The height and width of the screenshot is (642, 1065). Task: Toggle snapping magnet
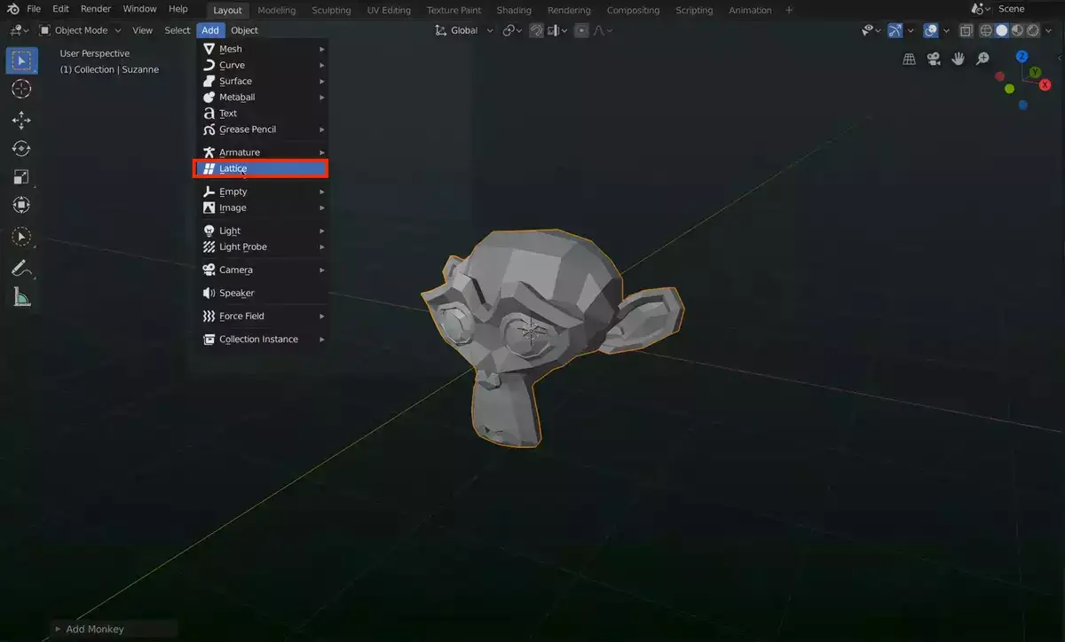[x=536, y=30]
